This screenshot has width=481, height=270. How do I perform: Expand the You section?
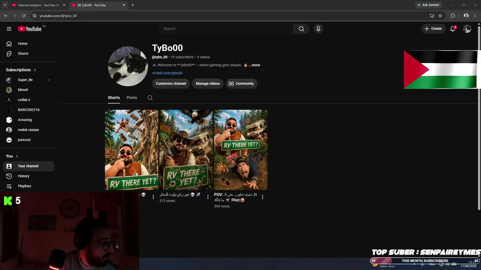coord(12,156)
